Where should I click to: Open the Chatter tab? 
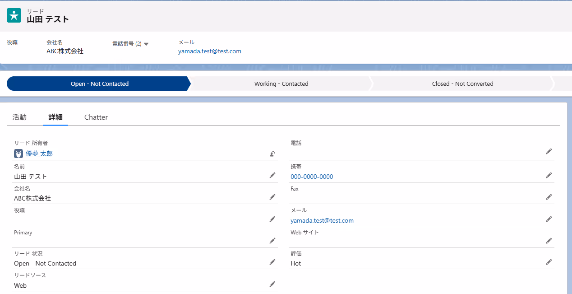click(x=96, y=117)
